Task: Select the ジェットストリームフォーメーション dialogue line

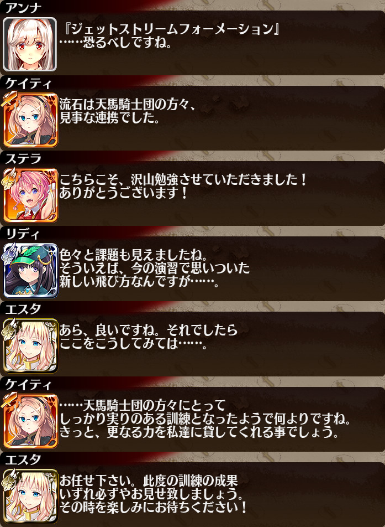Action: pyautogui.click(x=170, y=29)
